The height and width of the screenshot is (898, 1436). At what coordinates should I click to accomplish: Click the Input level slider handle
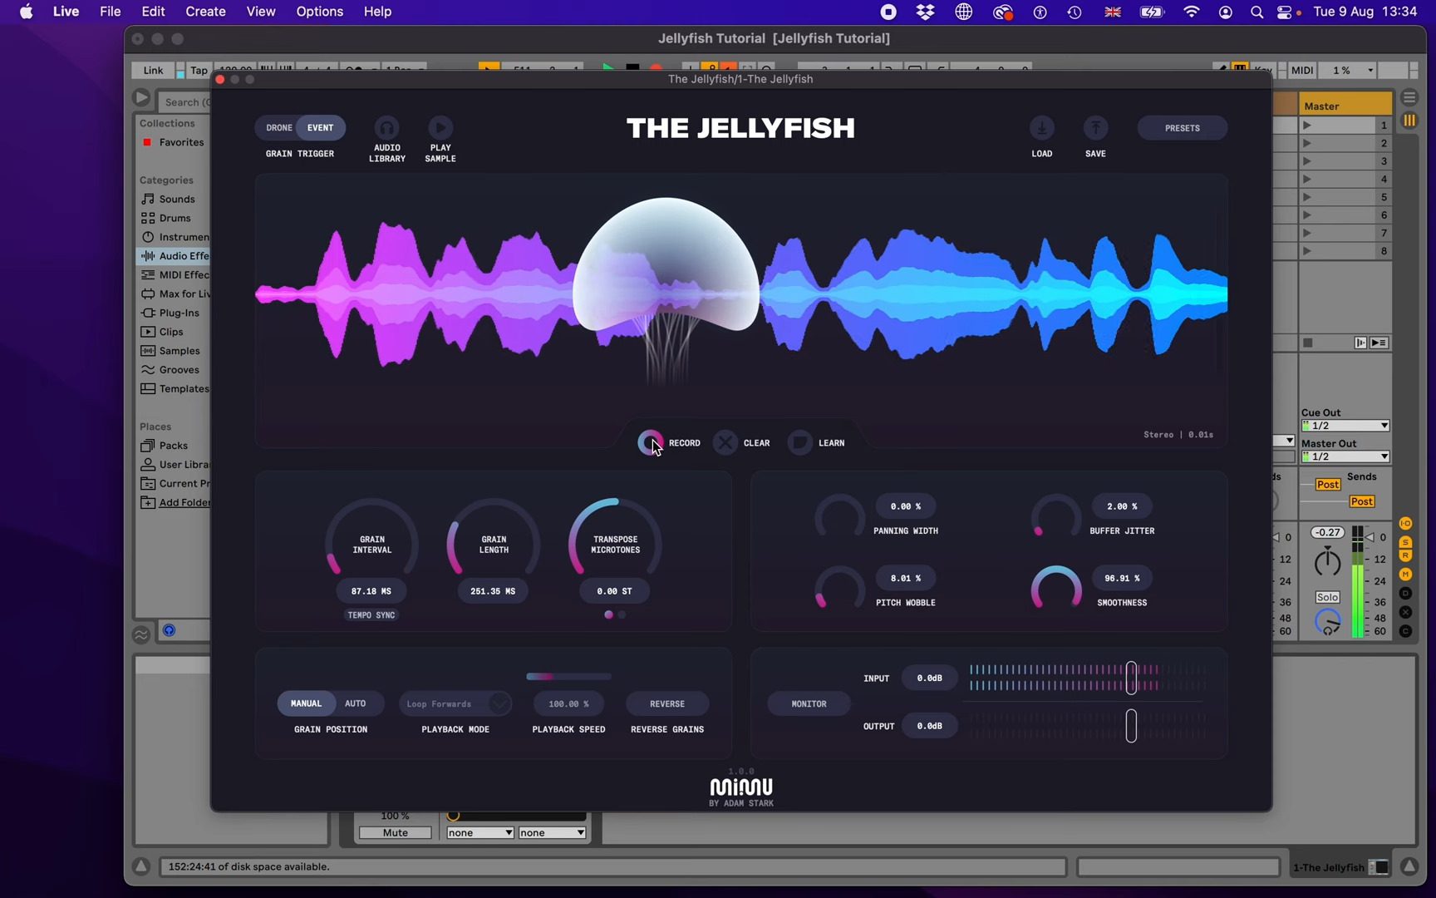tap(1131, 678)
